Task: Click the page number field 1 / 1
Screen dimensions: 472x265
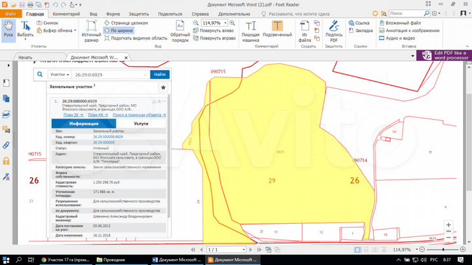Action: [x=214, y=250]
